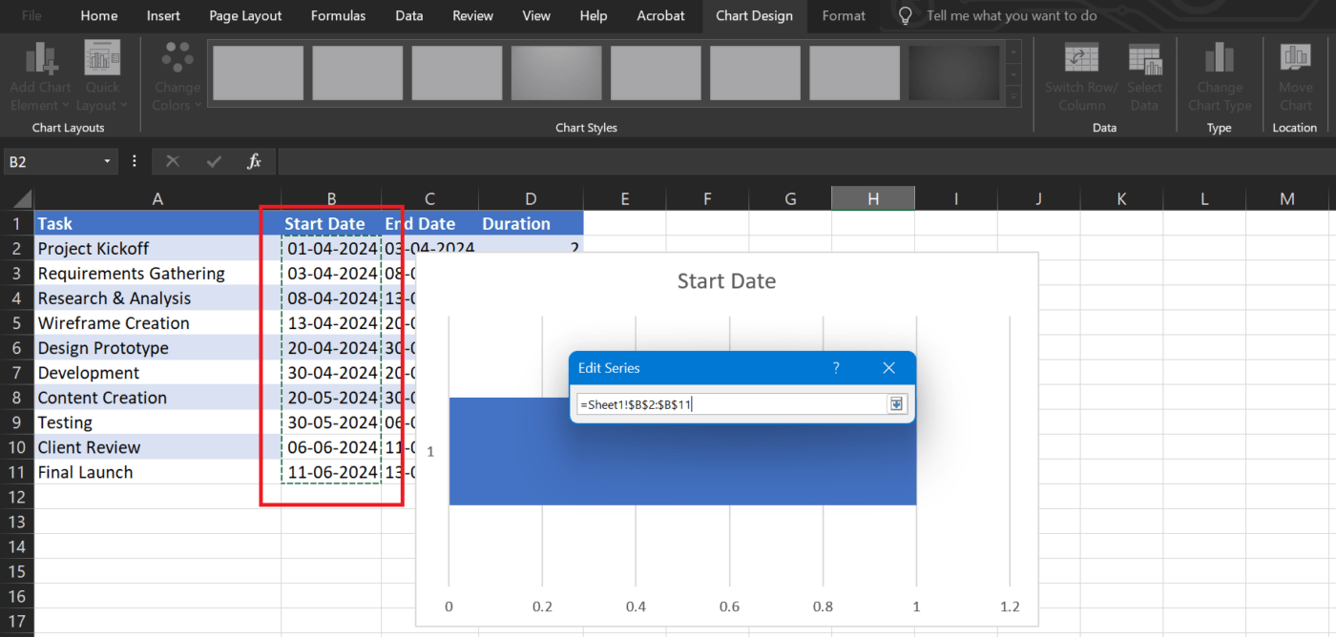The height and width of the screenshot is (637, 1336).
Task: Select the first chart style thumbnail
Action: click(x=258, y=73)
